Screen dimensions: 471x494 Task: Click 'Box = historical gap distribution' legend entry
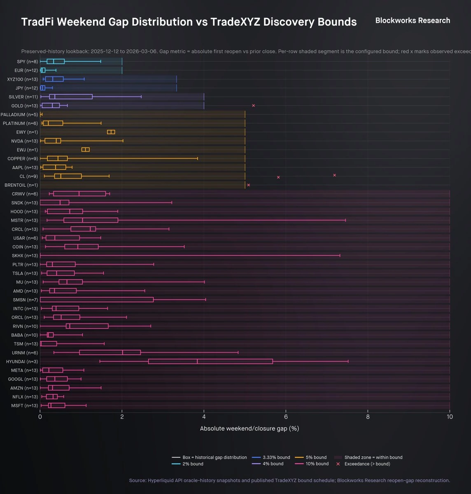(209, 457)
